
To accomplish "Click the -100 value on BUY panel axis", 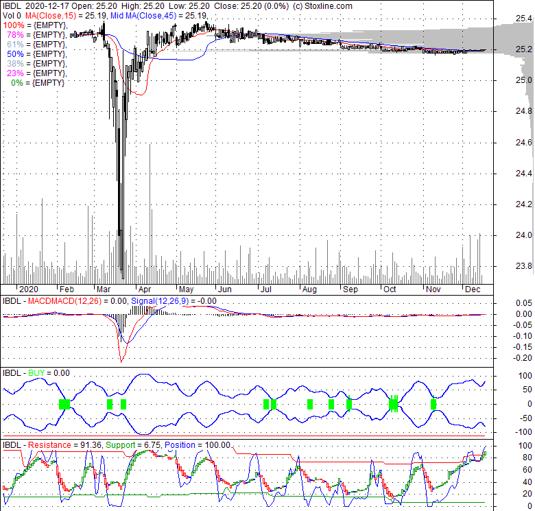I will point(523,432).
